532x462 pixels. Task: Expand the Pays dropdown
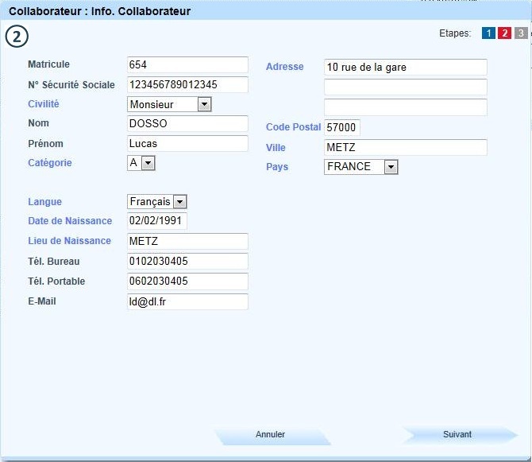[x=390, y=167]
